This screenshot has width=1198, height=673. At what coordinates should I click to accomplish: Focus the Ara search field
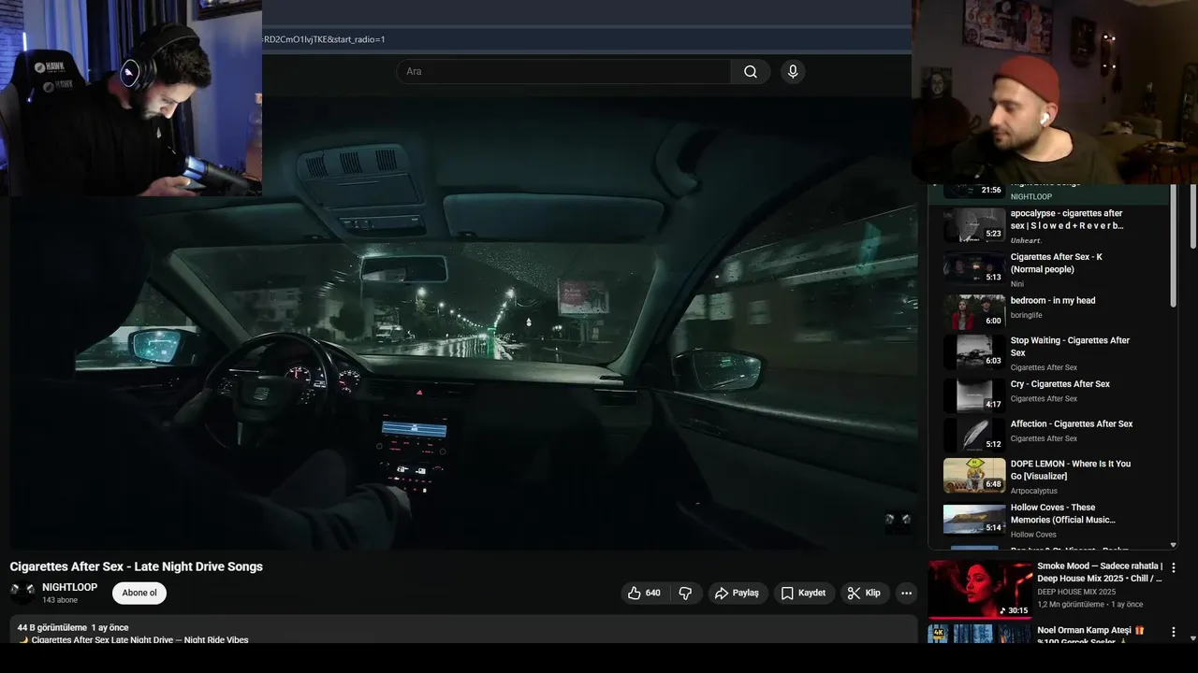[x=563, y=72]
